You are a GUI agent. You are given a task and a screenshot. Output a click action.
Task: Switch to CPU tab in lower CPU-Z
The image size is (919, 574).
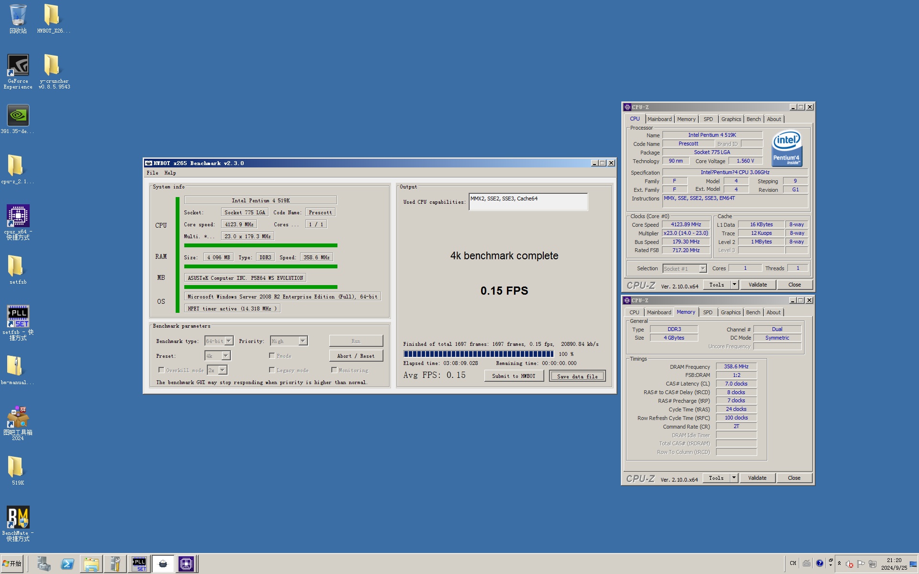coord(634,312)
